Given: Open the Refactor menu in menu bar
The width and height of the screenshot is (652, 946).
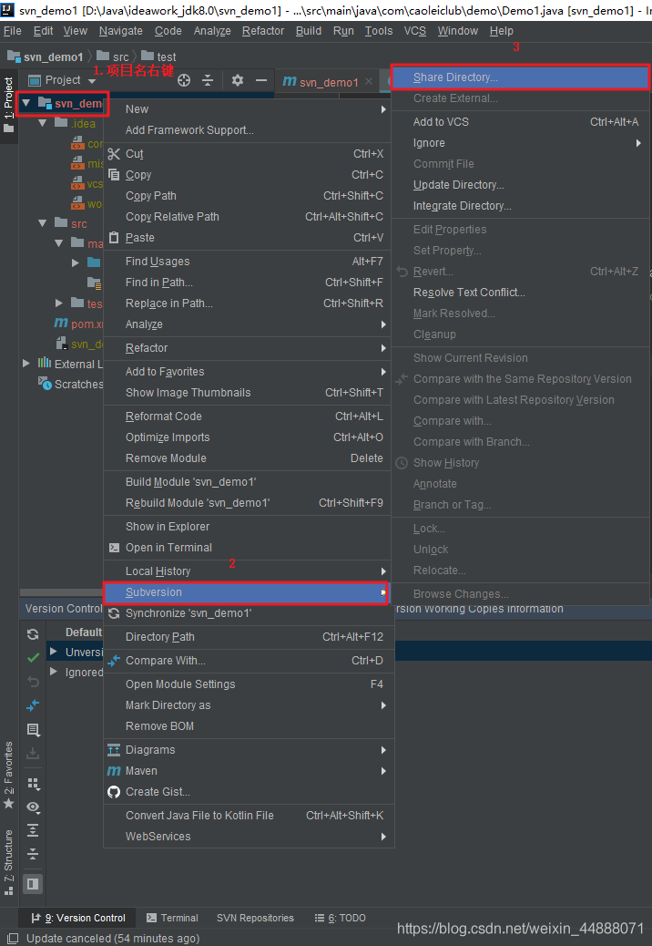Looking at the screenshot, I should (263, 31).
